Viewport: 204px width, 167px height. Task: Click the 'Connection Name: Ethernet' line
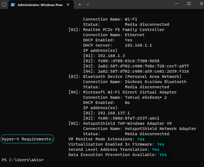(114, 35)
